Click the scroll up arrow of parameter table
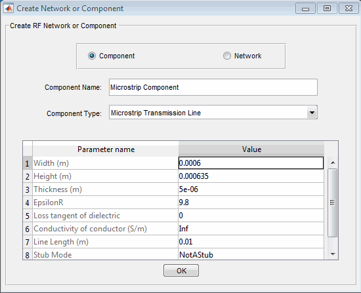 (333, 163)
